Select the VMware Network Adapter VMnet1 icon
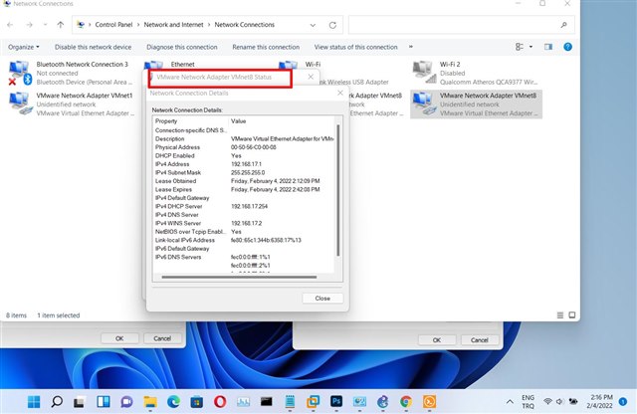637x414 pixels. pyautogui.click(x=20, y=104)
